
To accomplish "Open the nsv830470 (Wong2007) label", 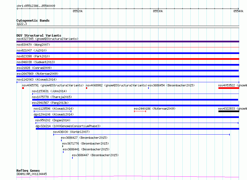I will [x=33, y=45].
